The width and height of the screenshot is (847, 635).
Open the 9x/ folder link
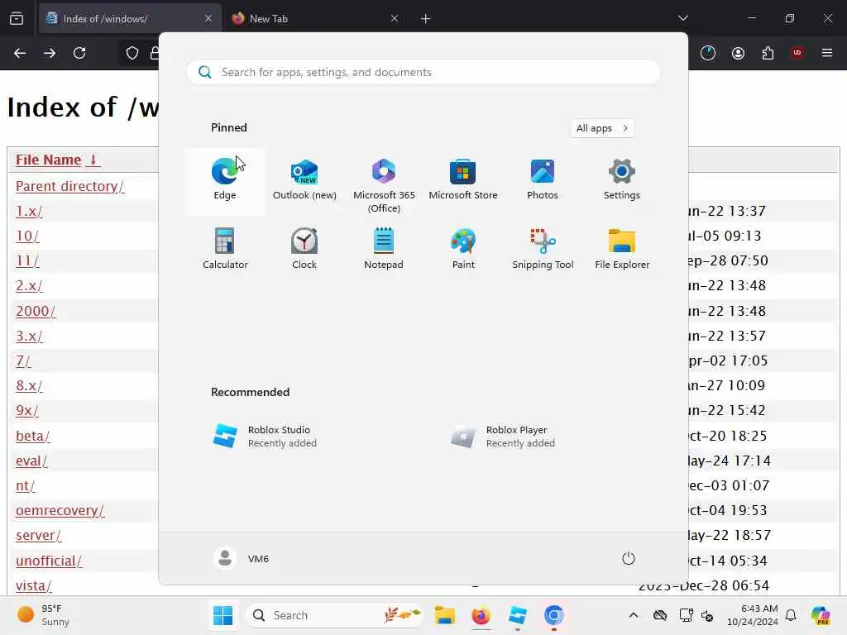tap(27, 410)
